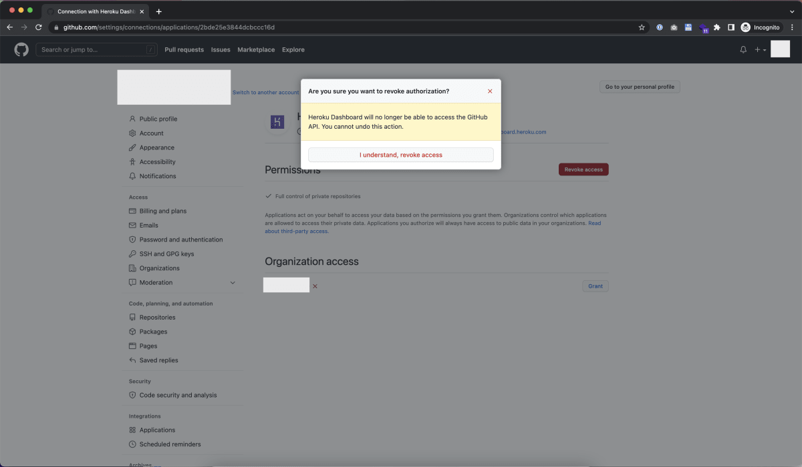Image resolution: width=802 pixels, height=467 pixels.
Task: Open Packages settings
Action: pos(154,332)
